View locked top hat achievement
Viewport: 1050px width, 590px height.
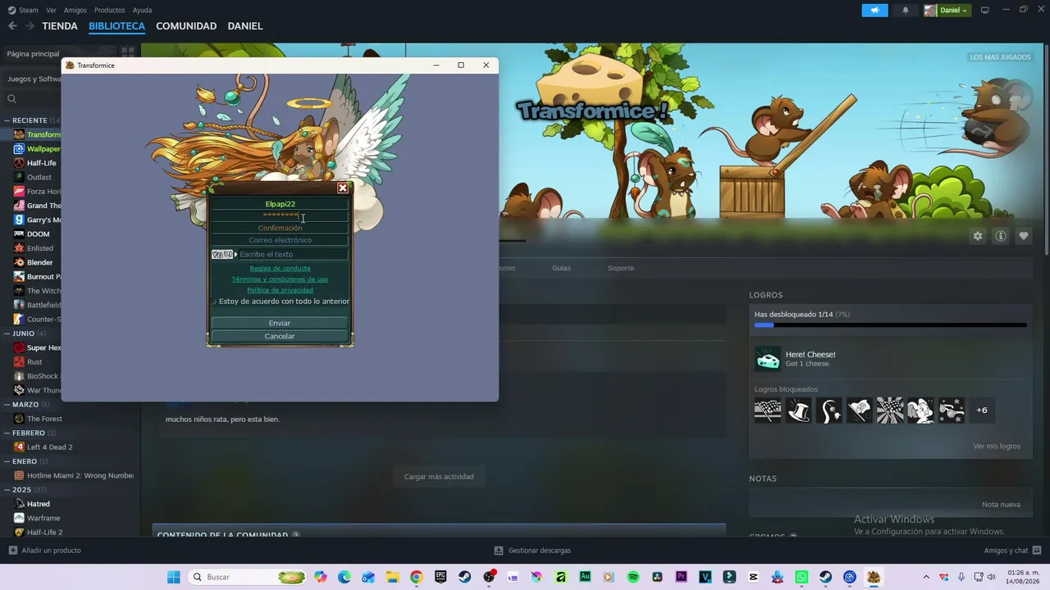coord(799,410)
